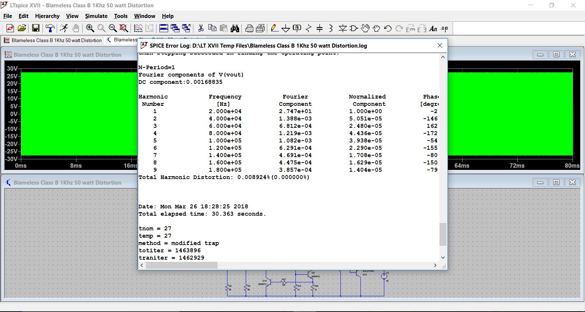The image size is (585, 312).
Task: Undo with the counterclockwise arrow icon
Action: coord(388,28)
